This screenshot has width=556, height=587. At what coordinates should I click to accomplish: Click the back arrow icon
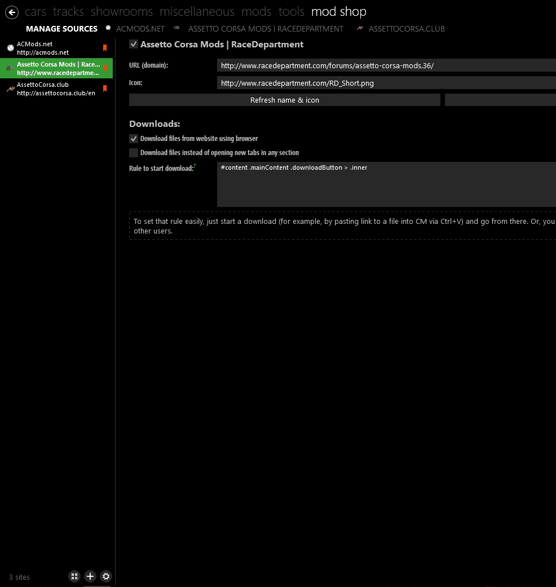12,12
